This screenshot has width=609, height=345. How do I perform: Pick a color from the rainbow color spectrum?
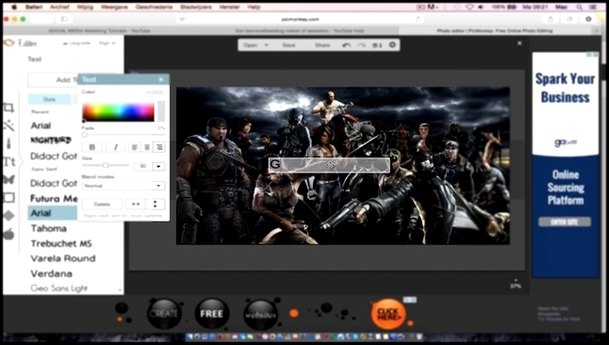[118, 112]
